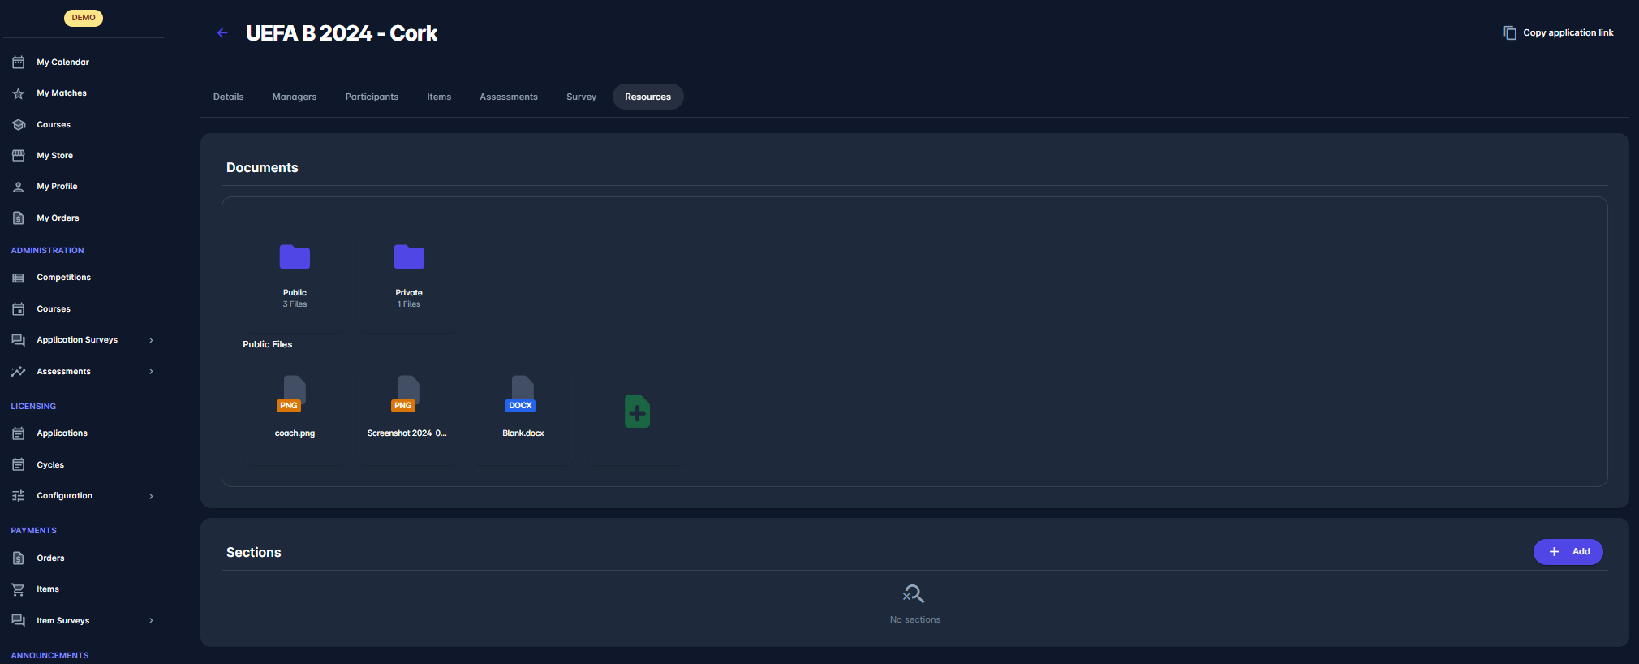Click Copy application link

tap(1559, 33)
